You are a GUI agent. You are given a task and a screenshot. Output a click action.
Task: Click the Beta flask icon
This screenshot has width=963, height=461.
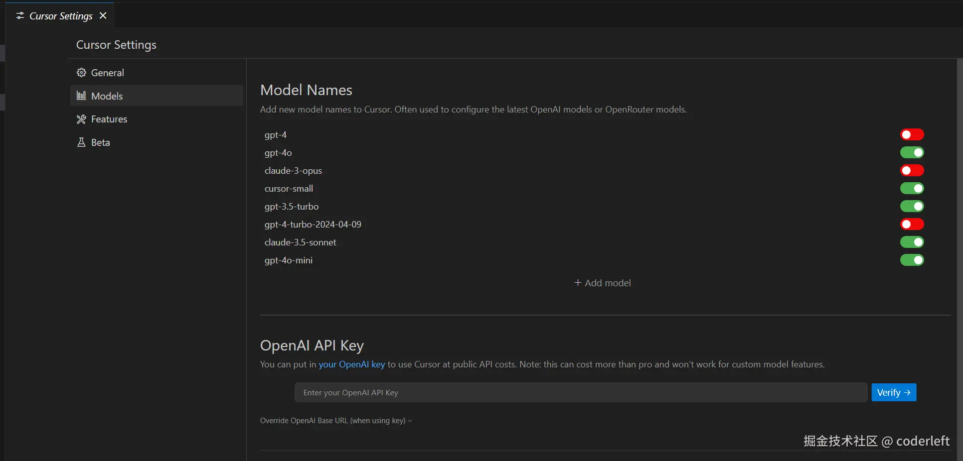[x=81, y=142]
